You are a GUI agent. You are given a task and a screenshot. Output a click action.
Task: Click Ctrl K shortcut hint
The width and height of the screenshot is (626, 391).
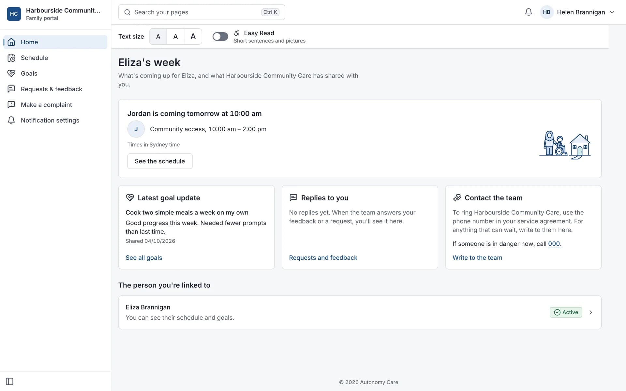pyautogui.click(x=270, y=12)
